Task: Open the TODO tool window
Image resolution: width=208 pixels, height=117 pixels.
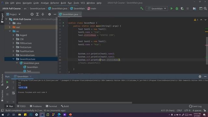Action: click(21, 106)
